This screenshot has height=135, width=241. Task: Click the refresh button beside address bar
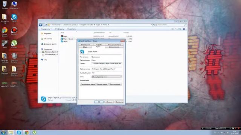[x=154, y=25]
